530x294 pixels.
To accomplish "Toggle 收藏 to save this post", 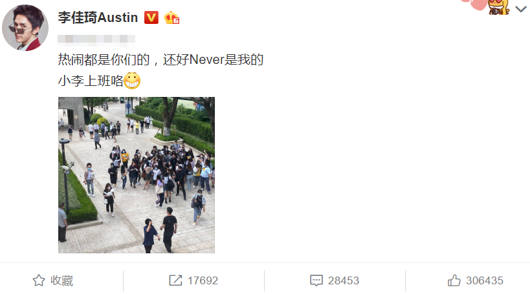I will (x=53, y=280).
